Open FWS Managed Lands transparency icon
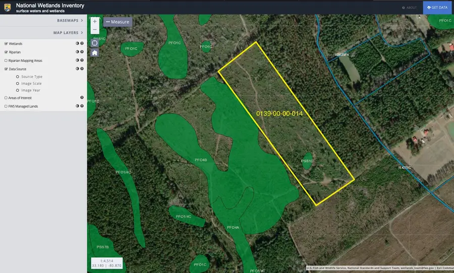 [77, 106]
